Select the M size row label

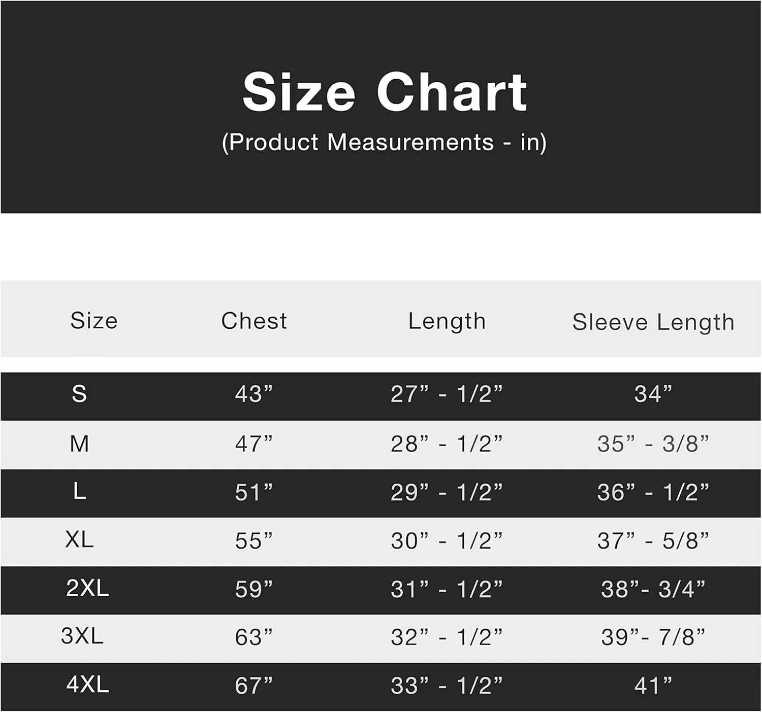click(x=79, y=444)
